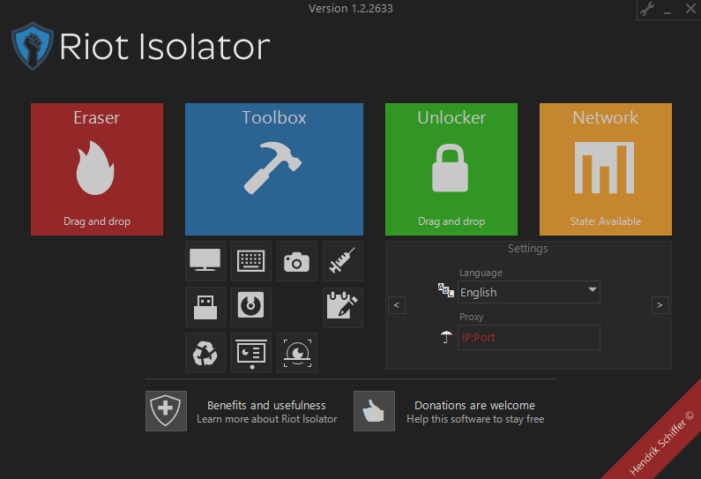
Task: Click the eye scanner tool icon
Action: pyautogui.click(x=297, y=353)
